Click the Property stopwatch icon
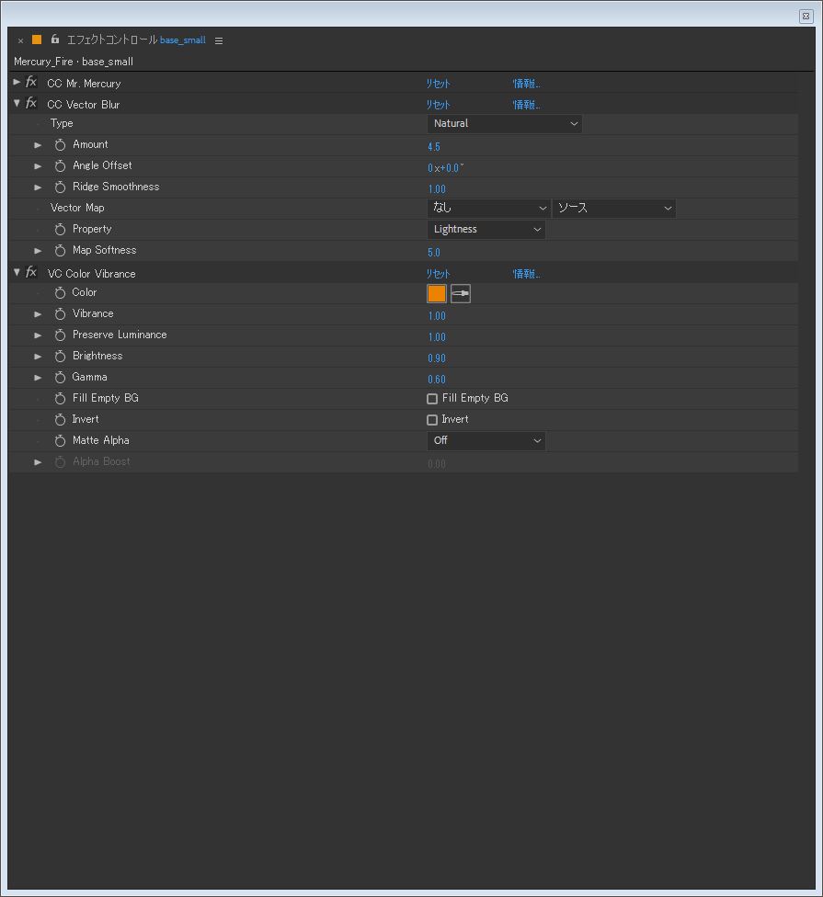Screen dimensions: 823x897 (x=60, y=230)
